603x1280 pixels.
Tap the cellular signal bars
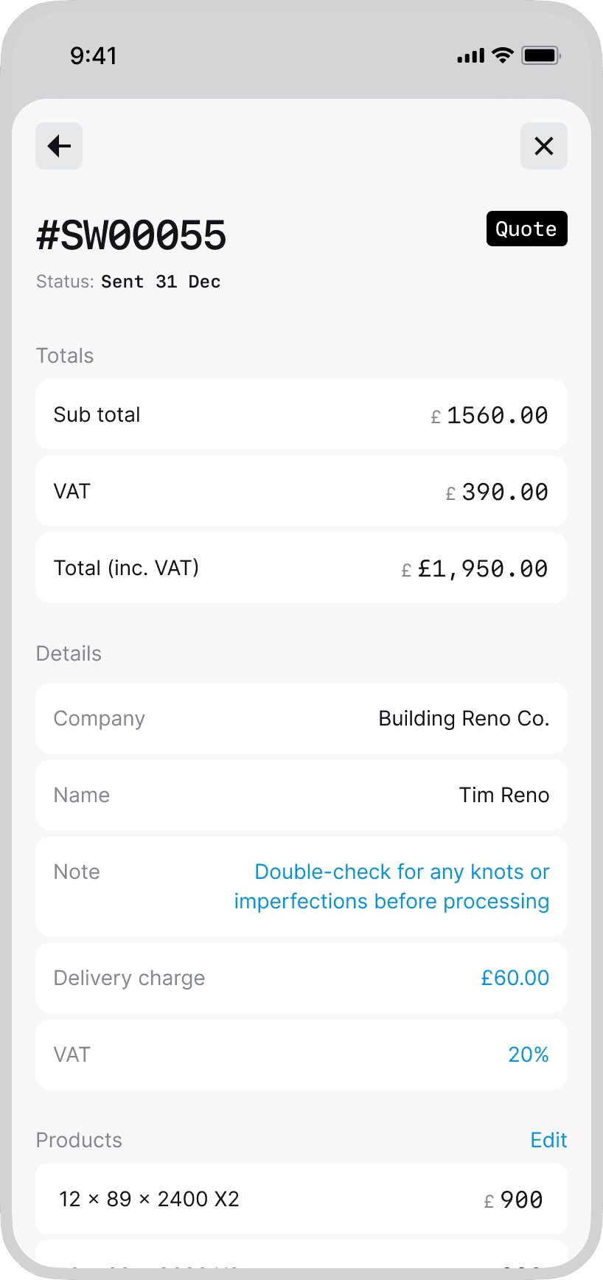pyautogui.click(x=471, y=56)
